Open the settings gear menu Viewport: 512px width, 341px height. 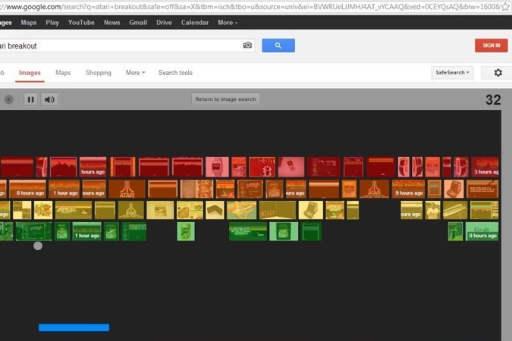point(498,73)
